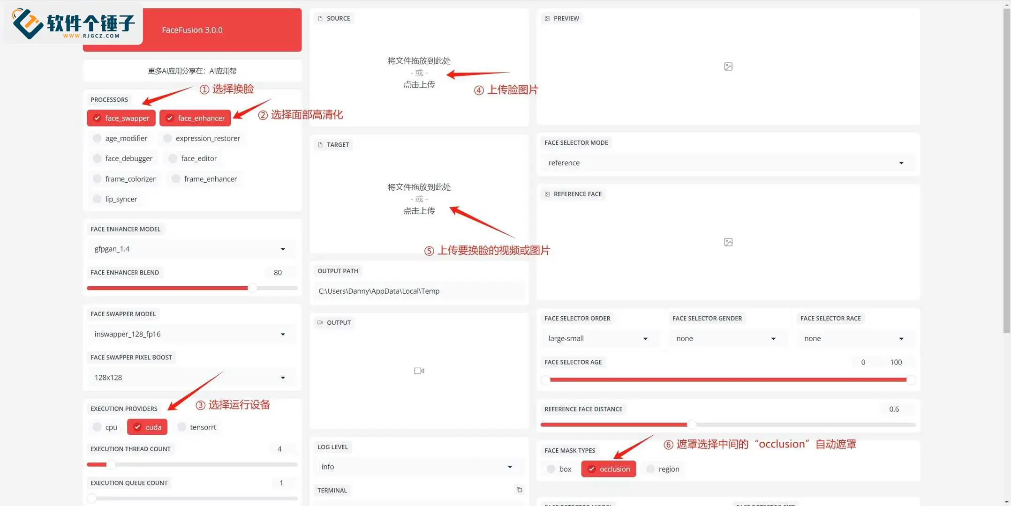Click the image icon beside REFERENCE FACE label
The height and width of the screenshot is (506, 1011).
point(547,194)
